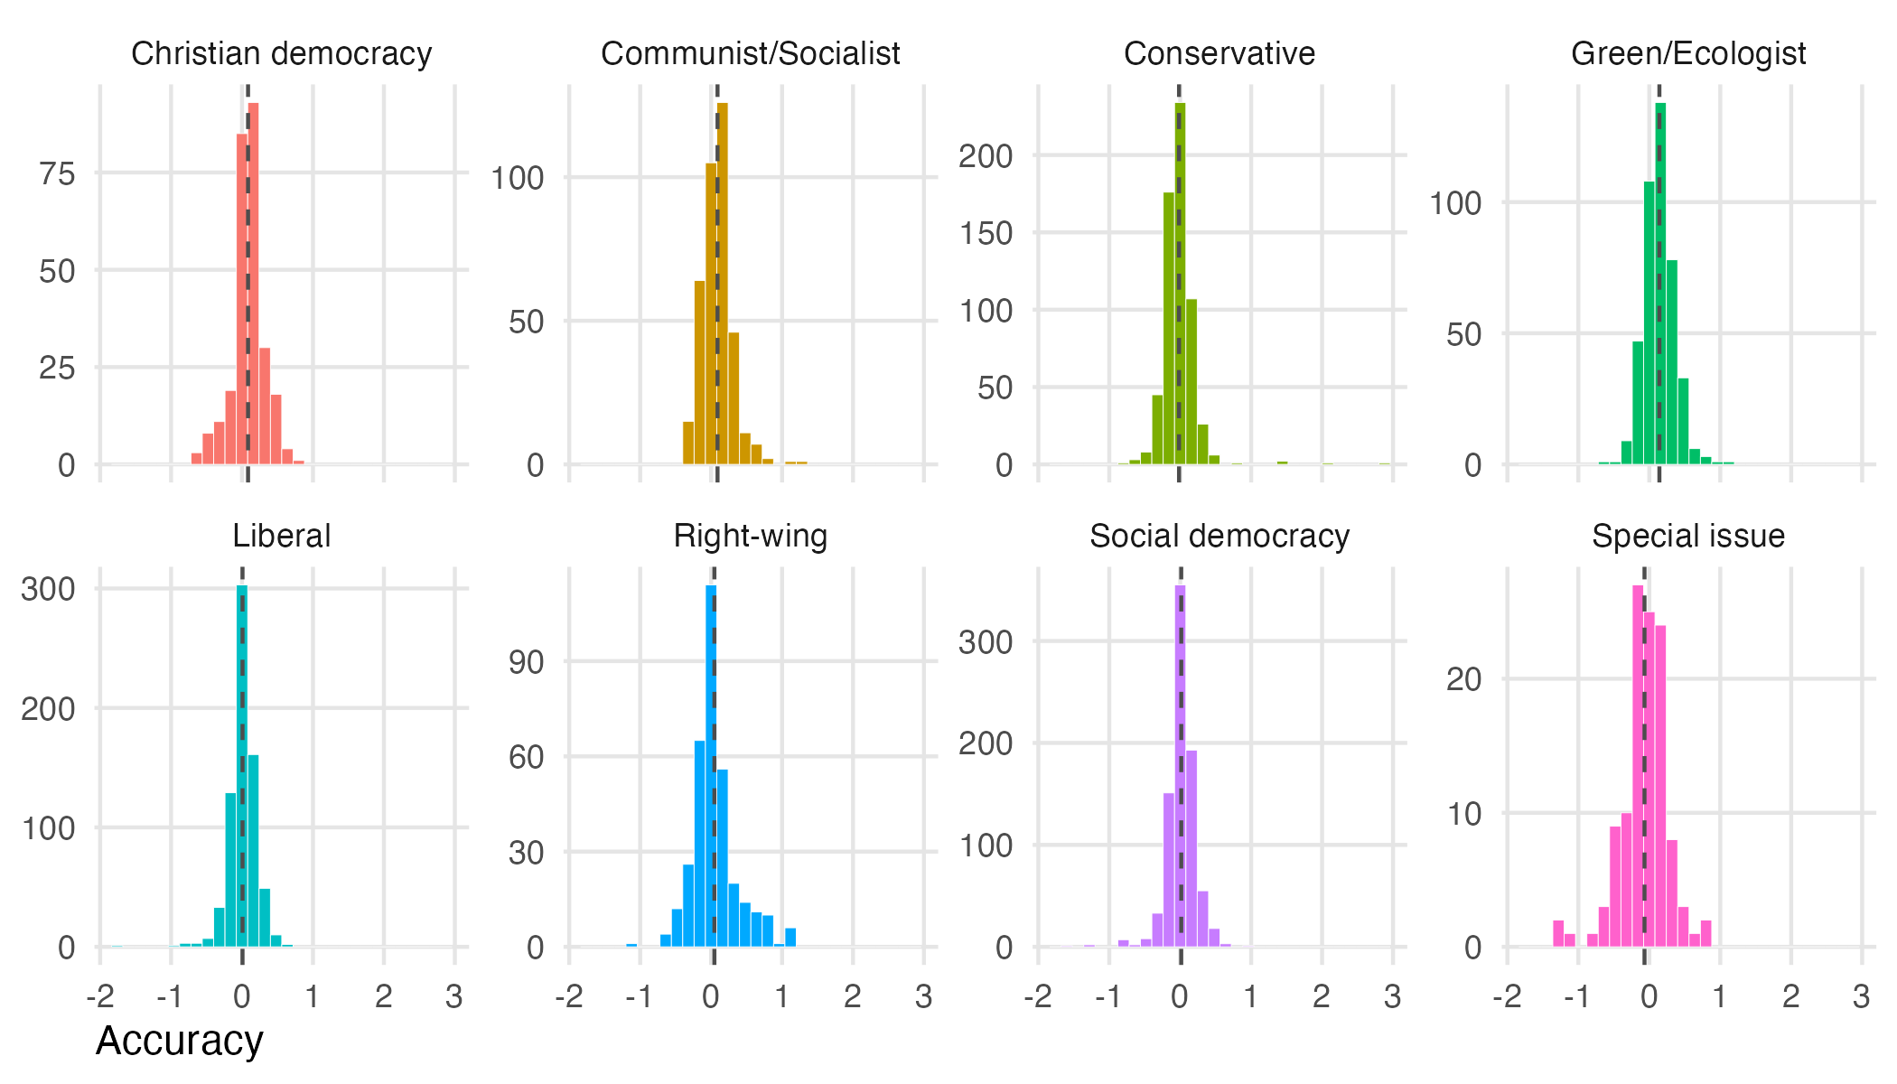The height and width of the screenshot is (1084, 1897).
Task: Click the tallest pink bar in Special issue
Action: pos(1638,766)
